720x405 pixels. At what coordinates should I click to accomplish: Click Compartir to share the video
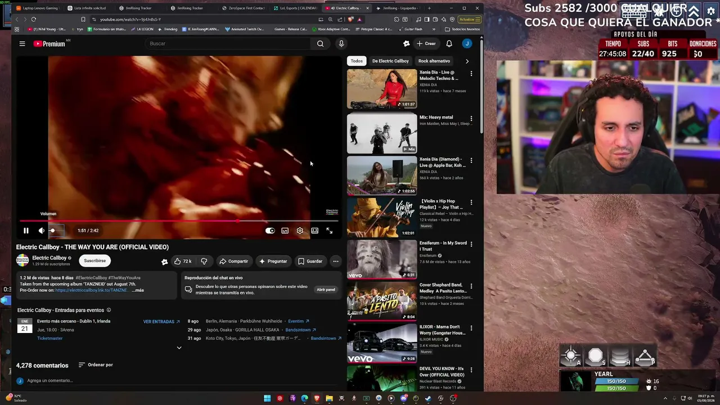[233, 261]
